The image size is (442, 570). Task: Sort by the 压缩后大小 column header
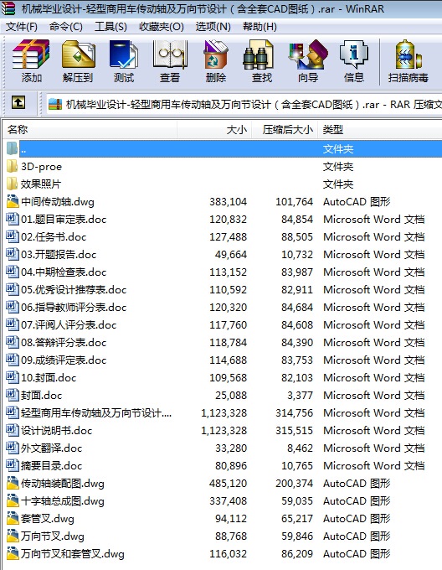tap(285, 129)
